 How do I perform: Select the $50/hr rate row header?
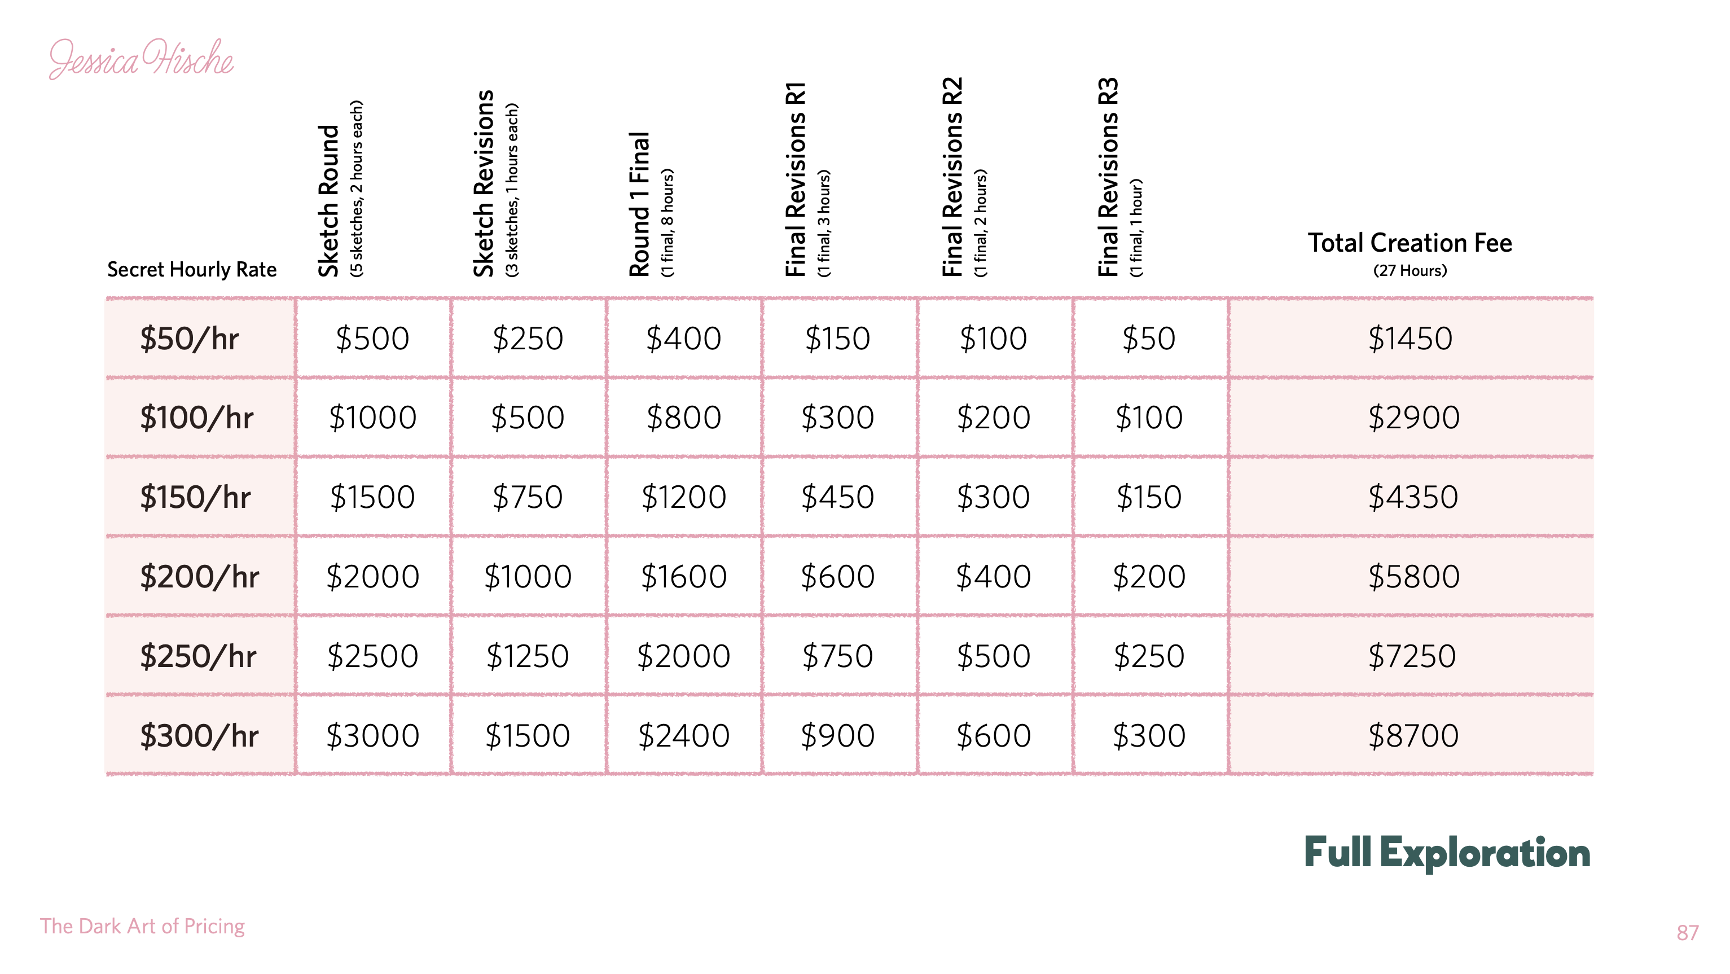(188, 339)
